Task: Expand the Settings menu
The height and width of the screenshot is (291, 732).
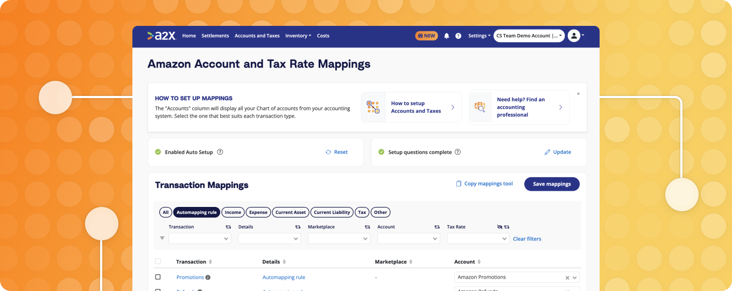Action: [479, 36]
